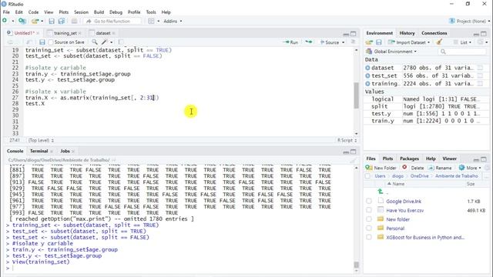Open the List view dropdown
The image size is (493, 277).
click(462, 42)
